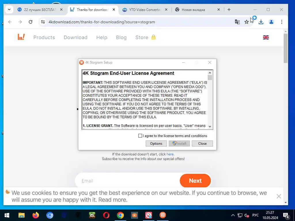Open the Chrome profile icon
Screen dimensions: 295x221
(271, 22)
